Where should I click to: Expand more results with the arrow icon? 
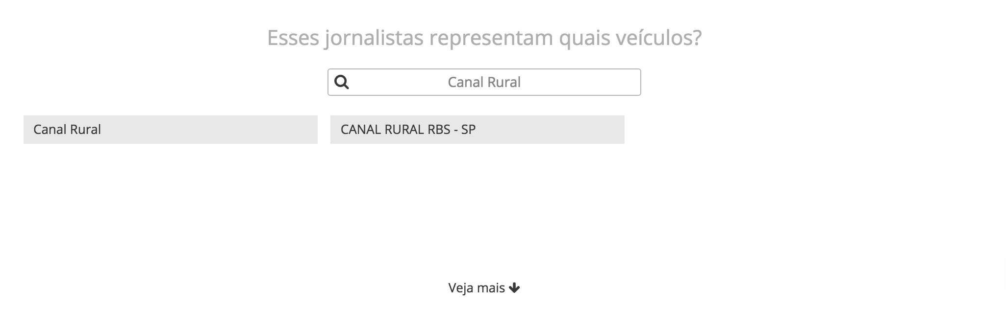point(514,288)
